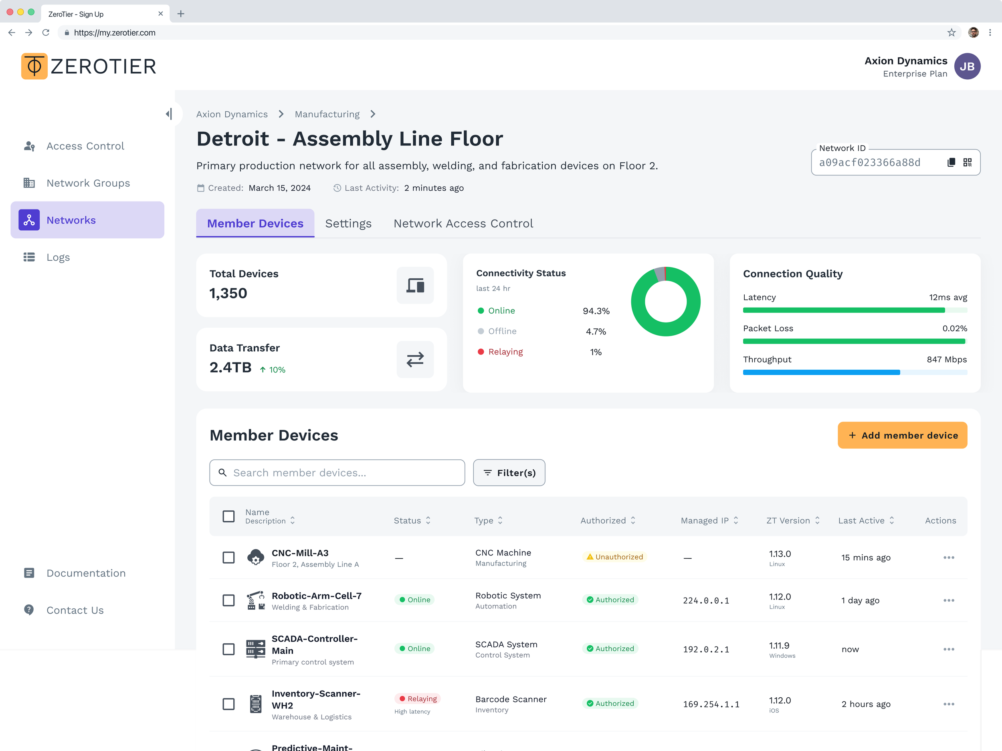1002x751 pixels.
Task: Tick the SCADA-Controller-Main checkbox
Action: 229,649
